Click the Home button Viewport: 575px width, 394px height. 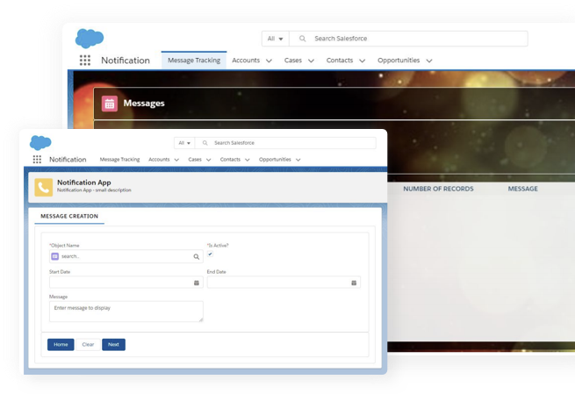pyautogui.click(x=61, y=344)
